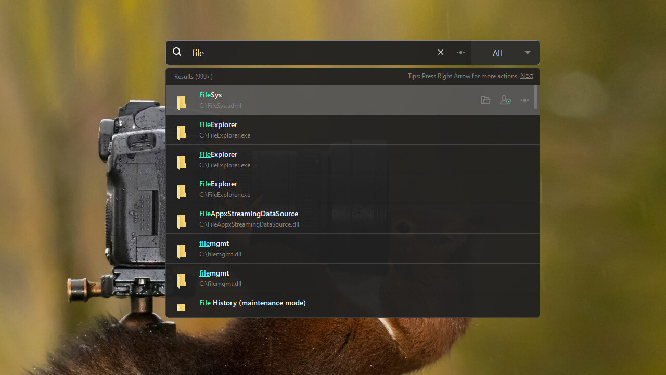Run FileSys as administrator via shield icon
666x375 pixels.
[505, 100]
